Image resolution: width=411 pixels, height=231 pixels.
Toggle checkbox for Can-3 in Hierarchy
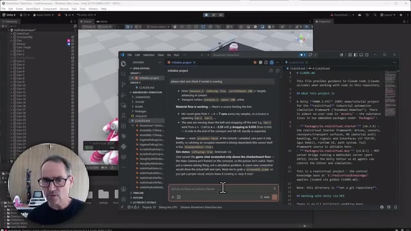click(x=73, y=62)
